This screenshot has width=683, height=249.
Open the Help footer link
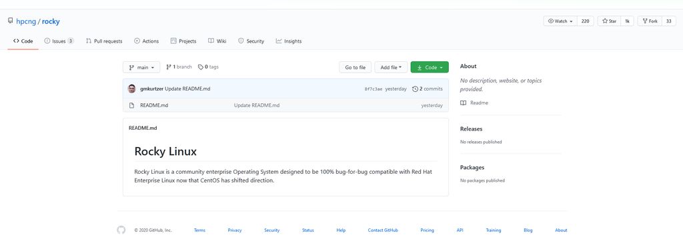click(341, 230)
